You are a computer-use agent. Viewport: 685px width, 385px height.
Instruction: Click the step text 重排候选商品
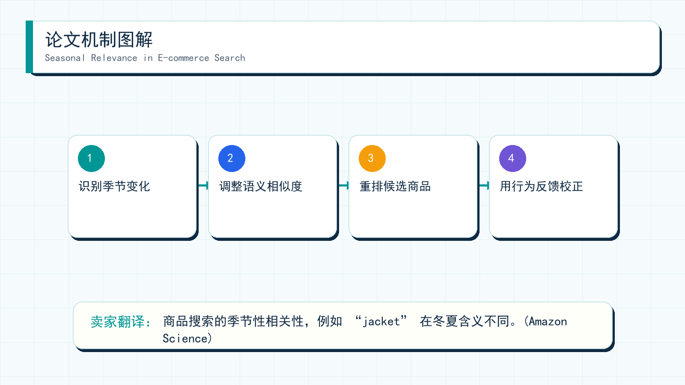tap(395, 186)
